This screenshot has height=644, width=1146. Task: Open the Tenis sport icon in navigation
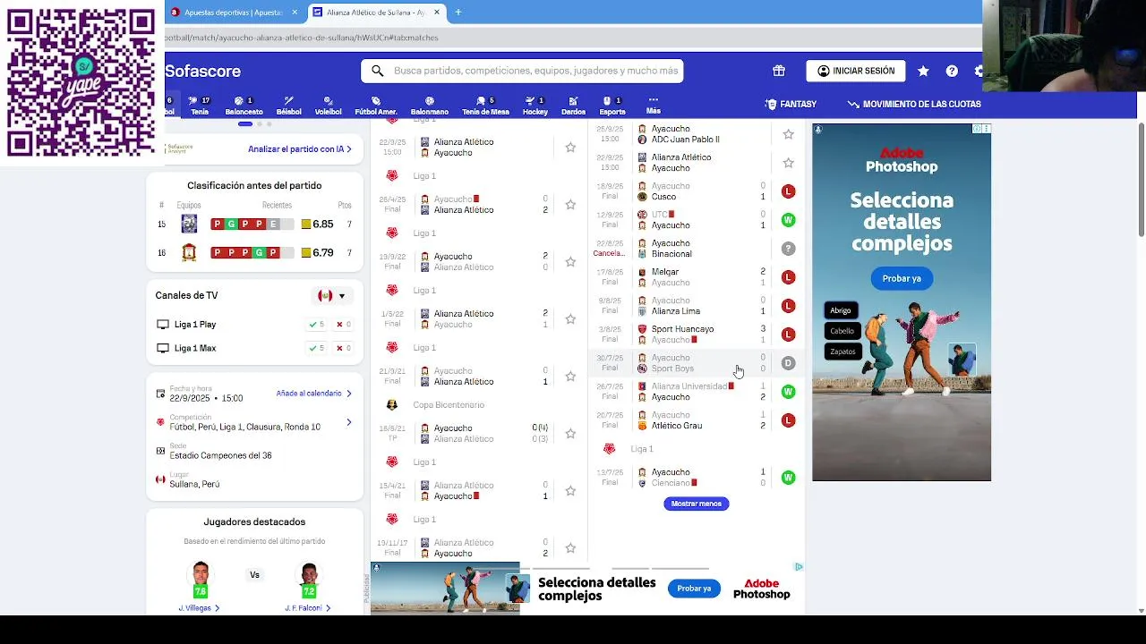coord(199,106)
